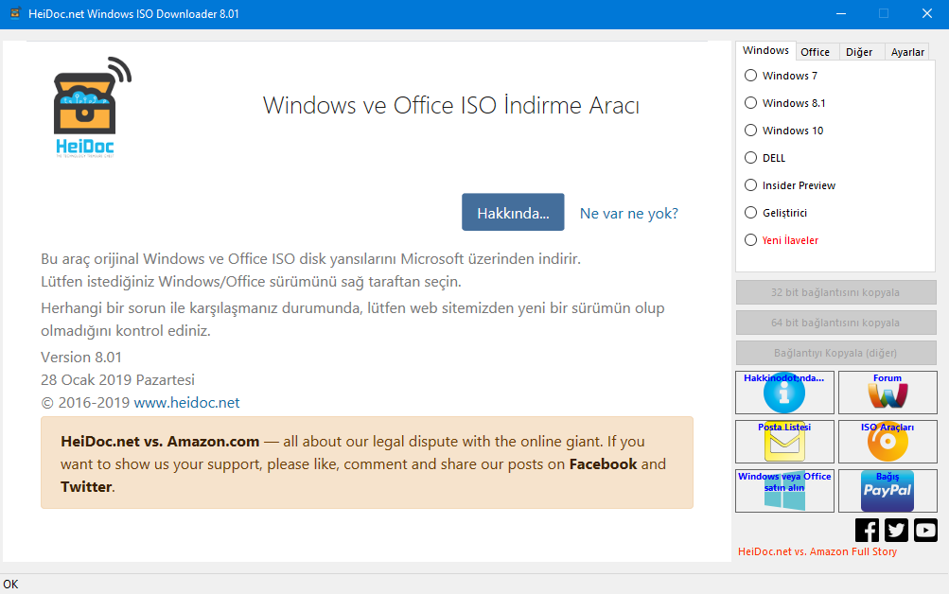Switch to the Windows tab

[x=765, y=51]
